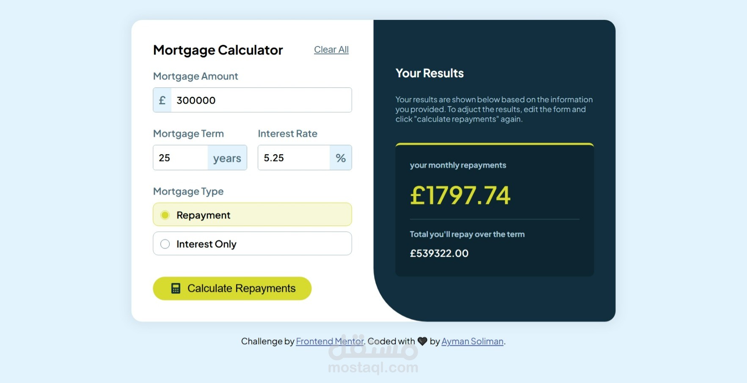This screenshot has height=383, width=747.
Task: Select the Repayment radio button
Action: [165, 215]
